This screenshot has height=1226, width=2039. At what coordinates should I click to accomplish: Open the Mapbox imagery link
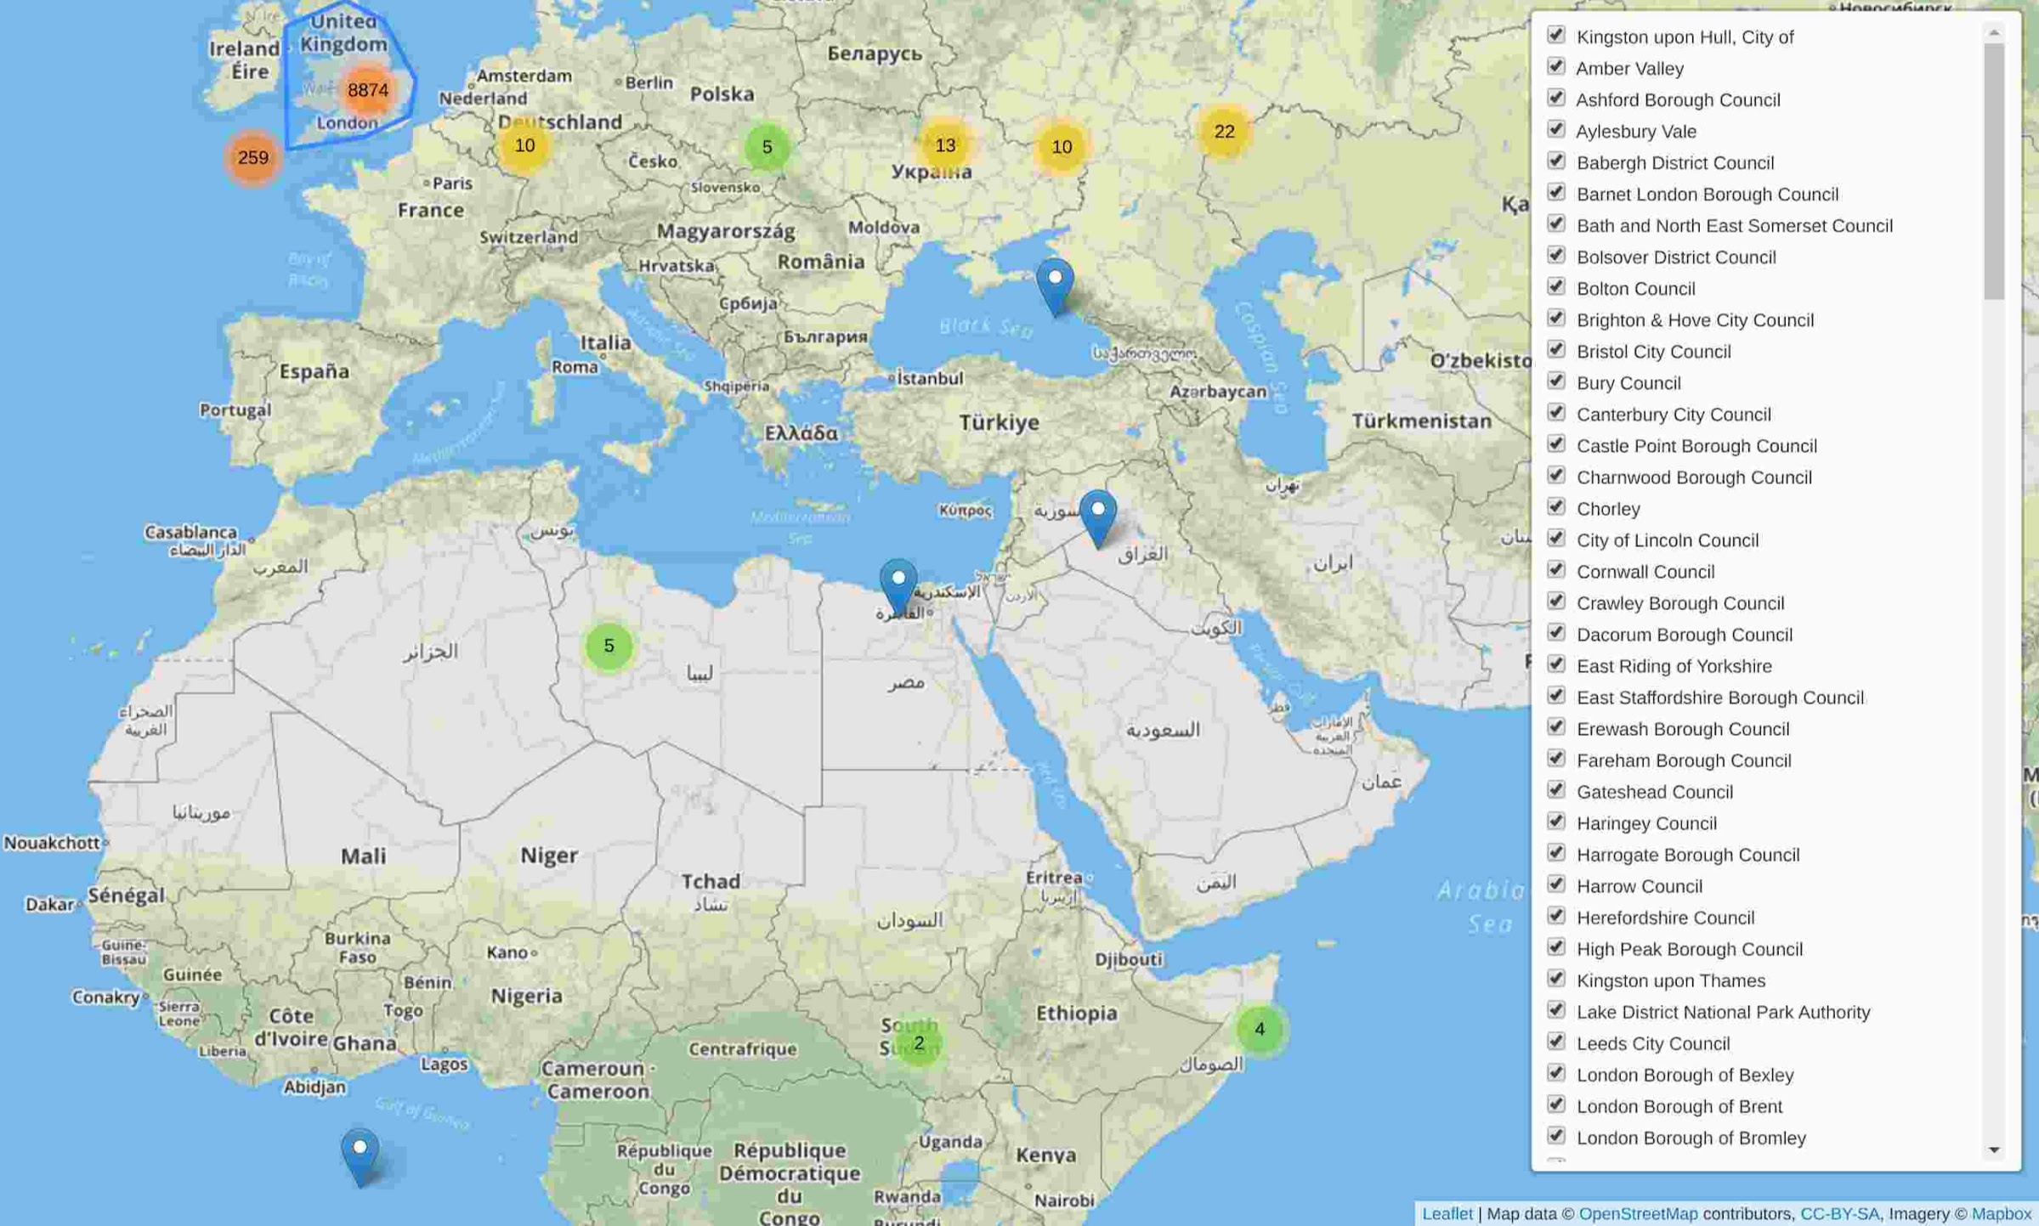tap(2001, 1214)
